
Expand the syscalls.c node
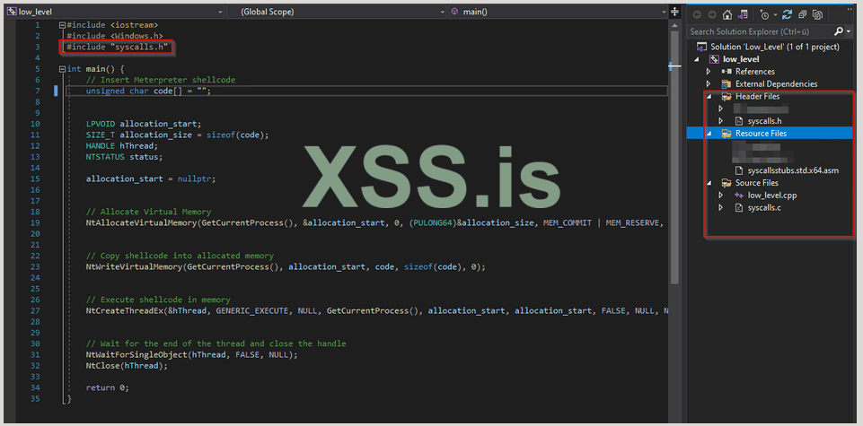click(x=721, y=208)
